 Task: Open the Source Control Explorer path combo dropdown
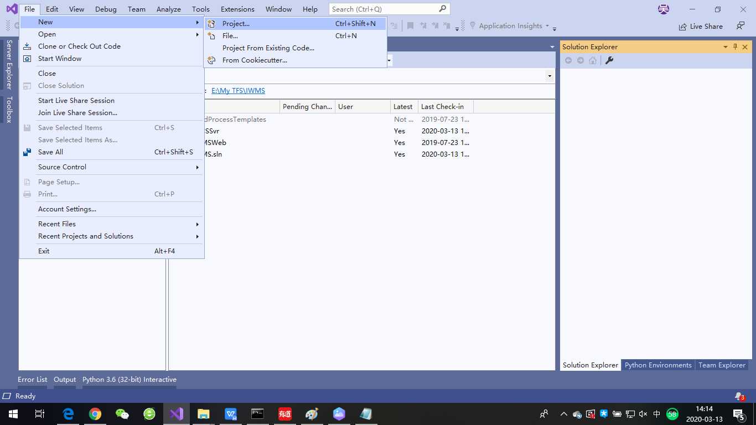pyautogui.click(x=550, y=76)
